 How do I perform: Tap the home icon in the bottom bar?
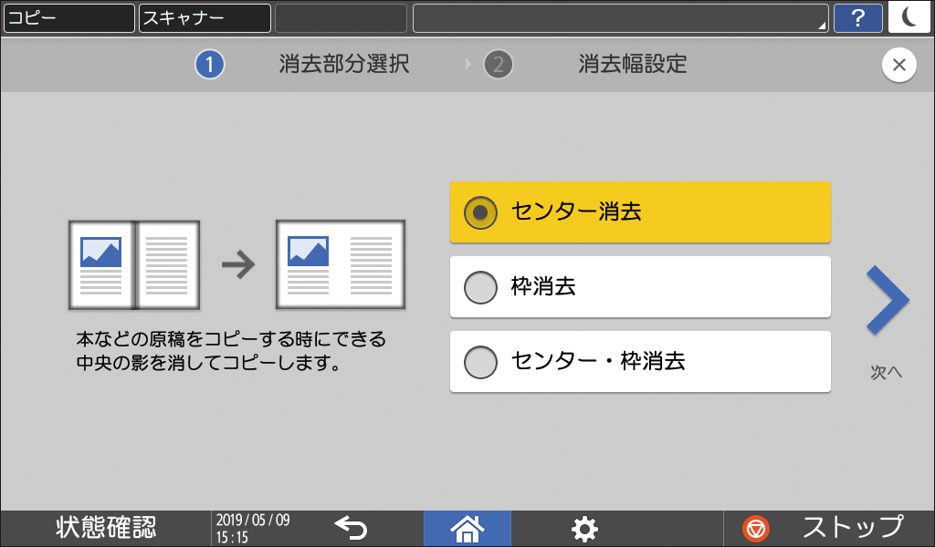(x=467, y=528)
